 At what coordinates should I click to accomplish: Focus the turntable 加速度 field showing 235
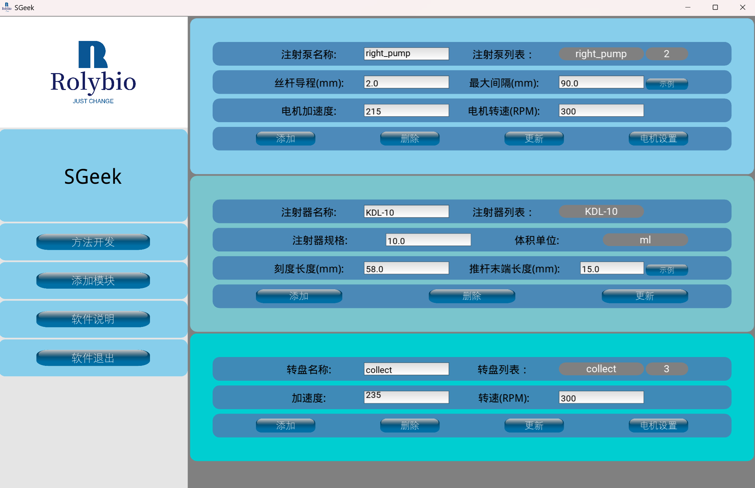(x=406, y=398)
